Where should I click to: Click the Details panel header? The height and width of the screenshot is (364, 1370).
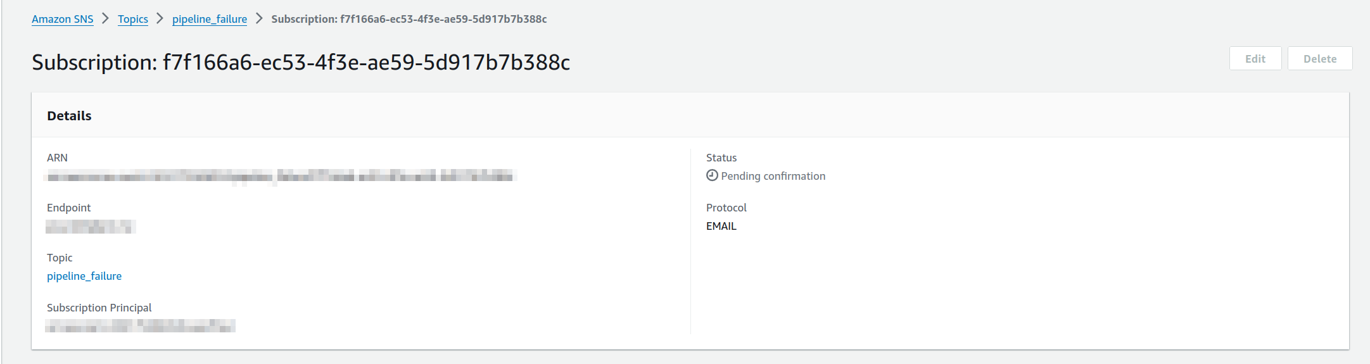click(690, 115)
